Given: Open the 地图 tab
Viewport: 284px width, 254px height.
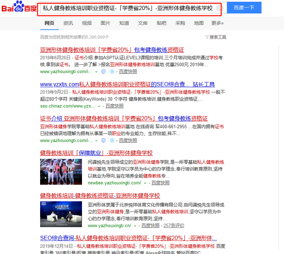Looking at the screenshot, I should [x=199, y=23].
